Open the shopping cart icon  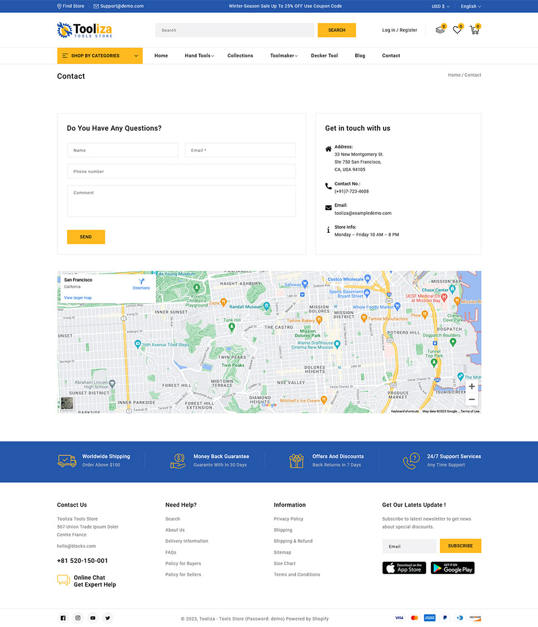tap(474, 30)
